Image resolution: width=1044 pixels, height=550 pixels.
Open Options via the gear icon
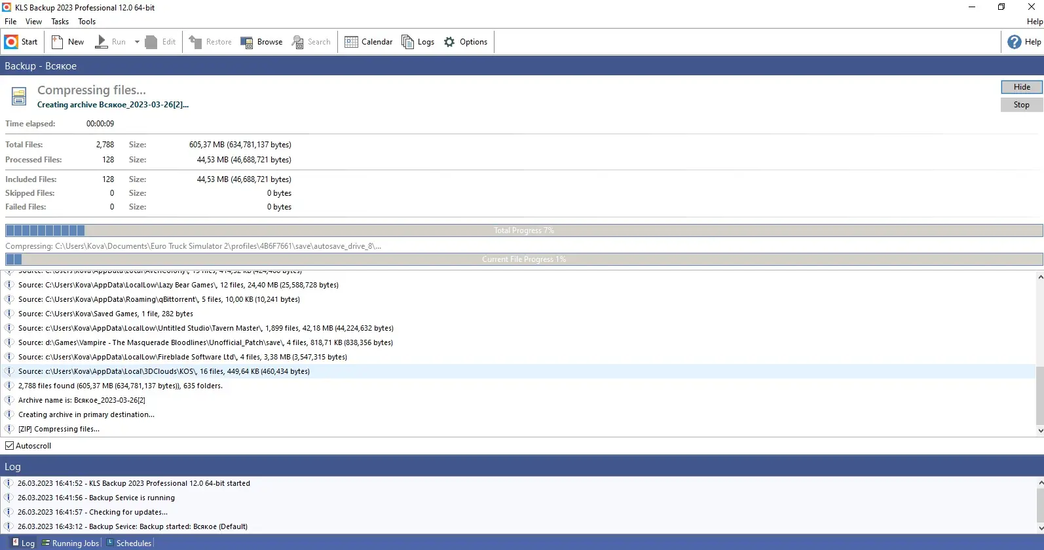[449, 42]
